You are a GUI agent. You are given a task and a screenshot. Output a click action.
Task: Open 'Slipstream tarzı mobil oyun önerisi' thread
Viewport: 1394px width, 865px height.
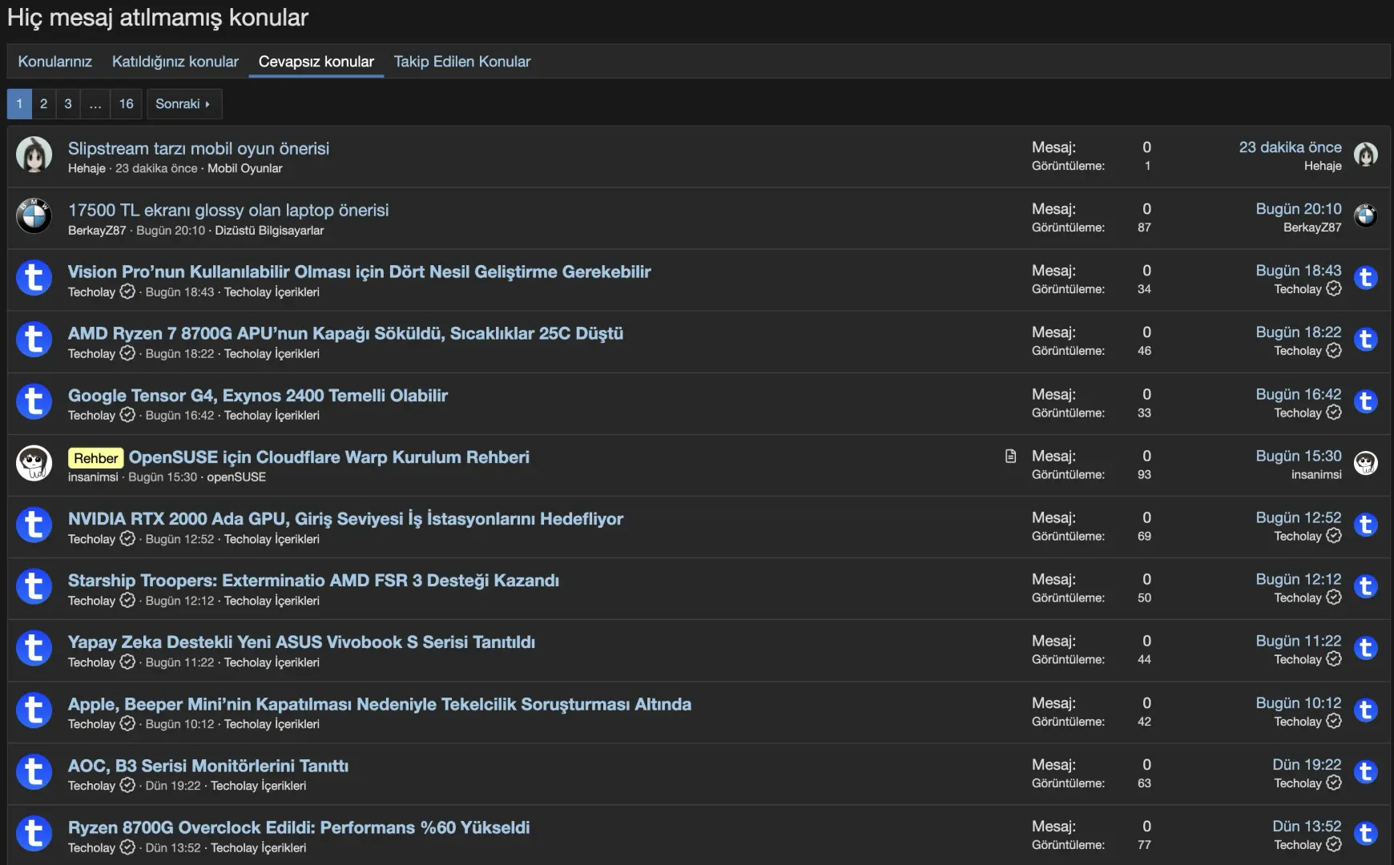pyautogui.click(x=199, y=148)
